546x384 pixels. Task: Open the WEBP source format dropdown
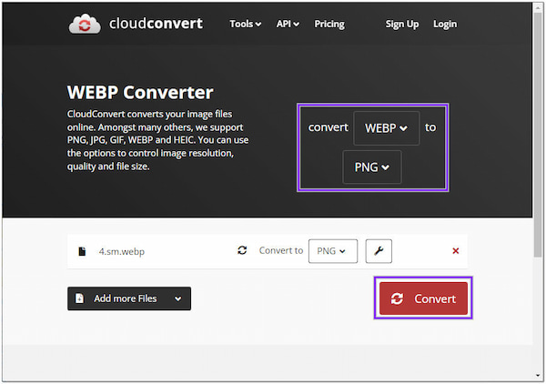[386, 128]
